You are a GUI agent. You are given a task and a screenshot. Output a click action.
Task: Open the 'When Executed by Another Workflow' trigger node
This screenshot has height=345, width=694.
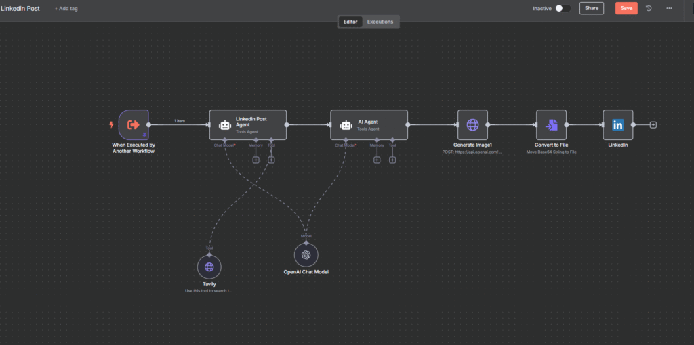click(134, 124)
